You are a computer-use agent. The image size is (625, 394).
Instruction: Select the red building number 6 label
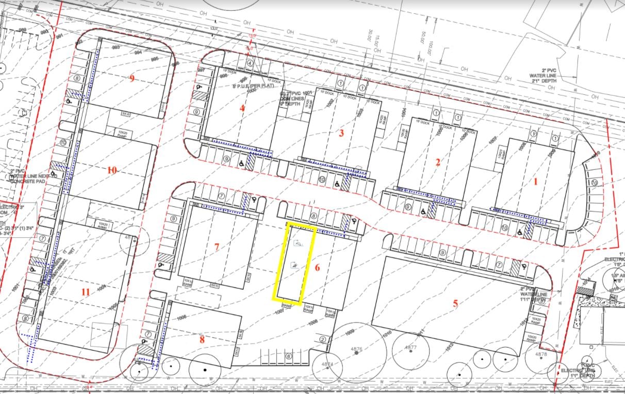(x=317, y=268)
